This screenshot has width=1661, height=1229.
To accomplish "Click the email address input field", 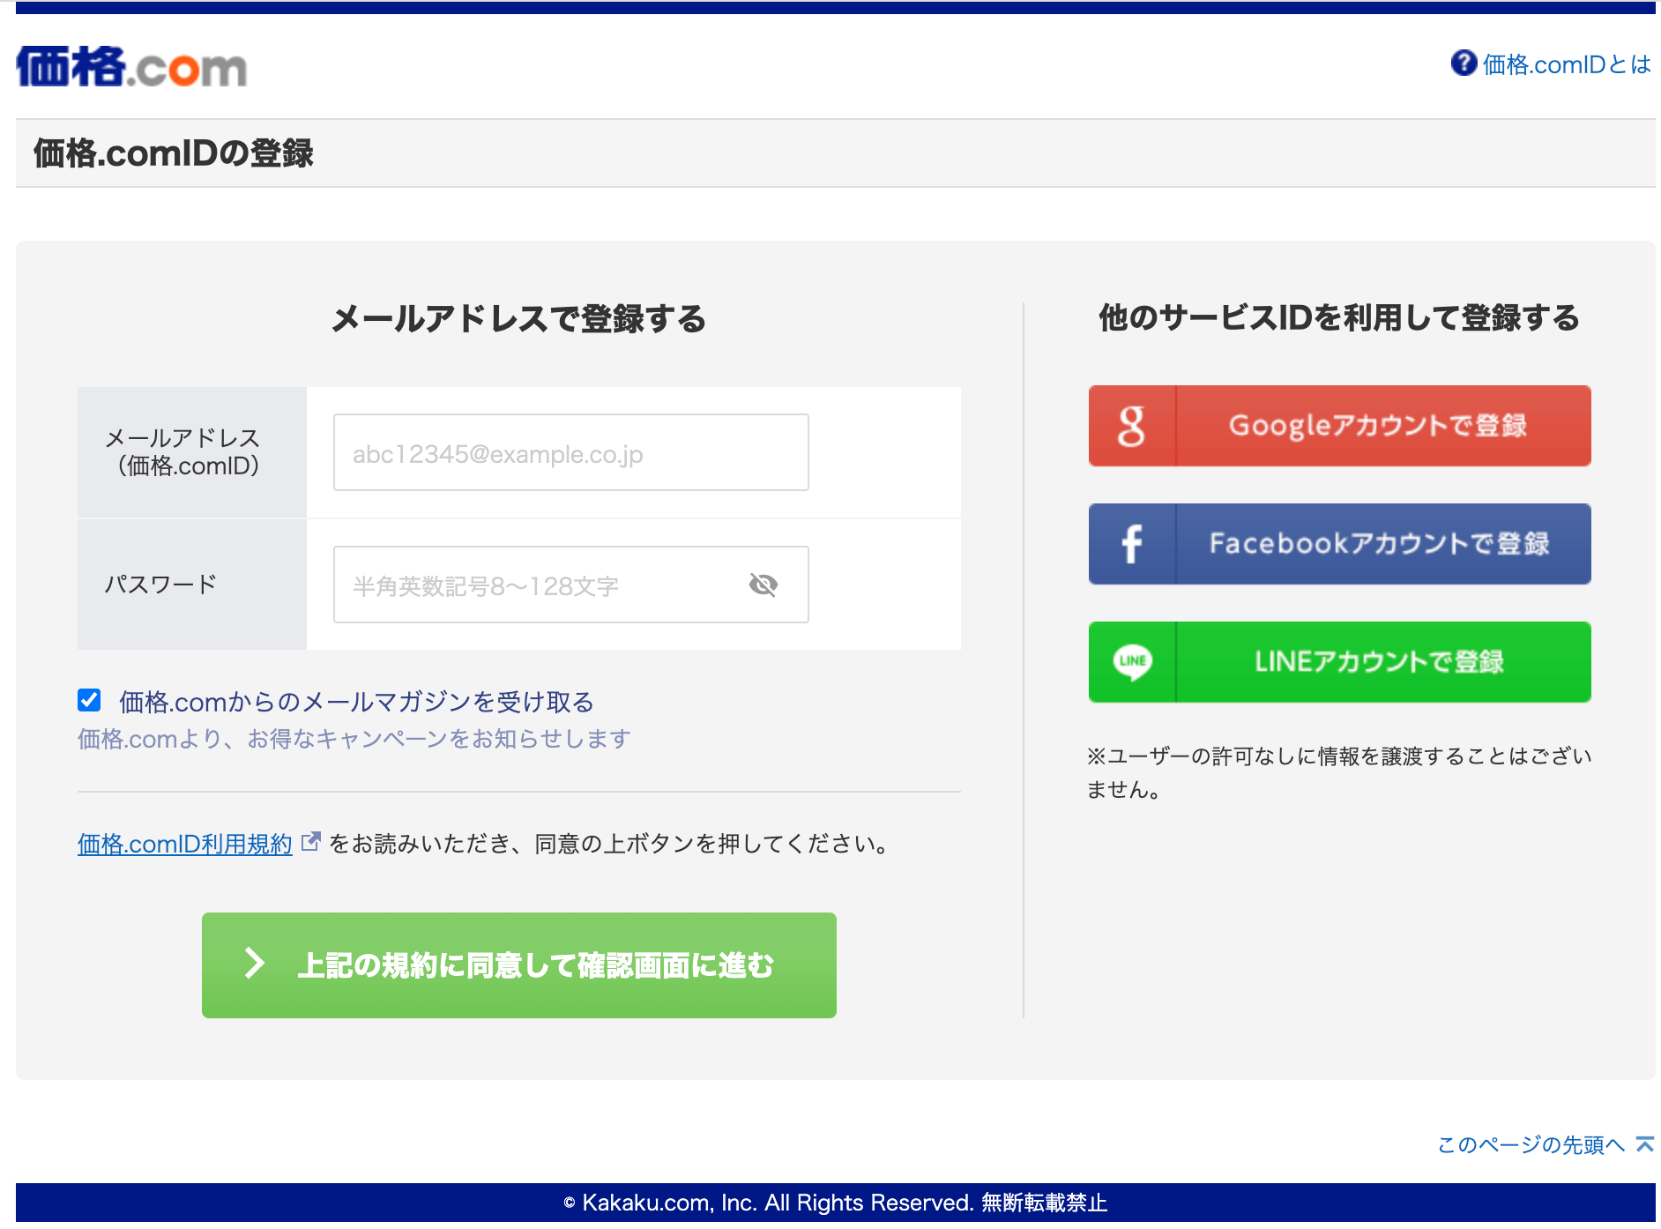I will (571, 452).
